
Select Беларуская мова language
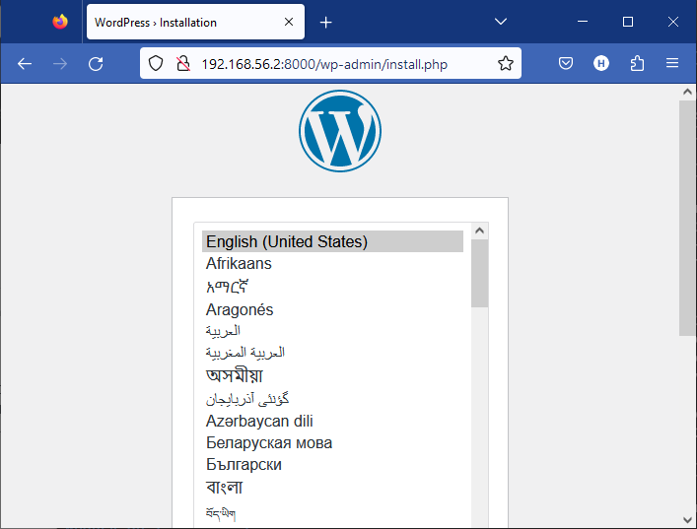point(332,443)
